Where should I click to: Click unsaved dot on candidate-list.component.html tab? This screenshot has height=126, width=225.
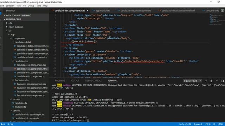tap(88, 10)
